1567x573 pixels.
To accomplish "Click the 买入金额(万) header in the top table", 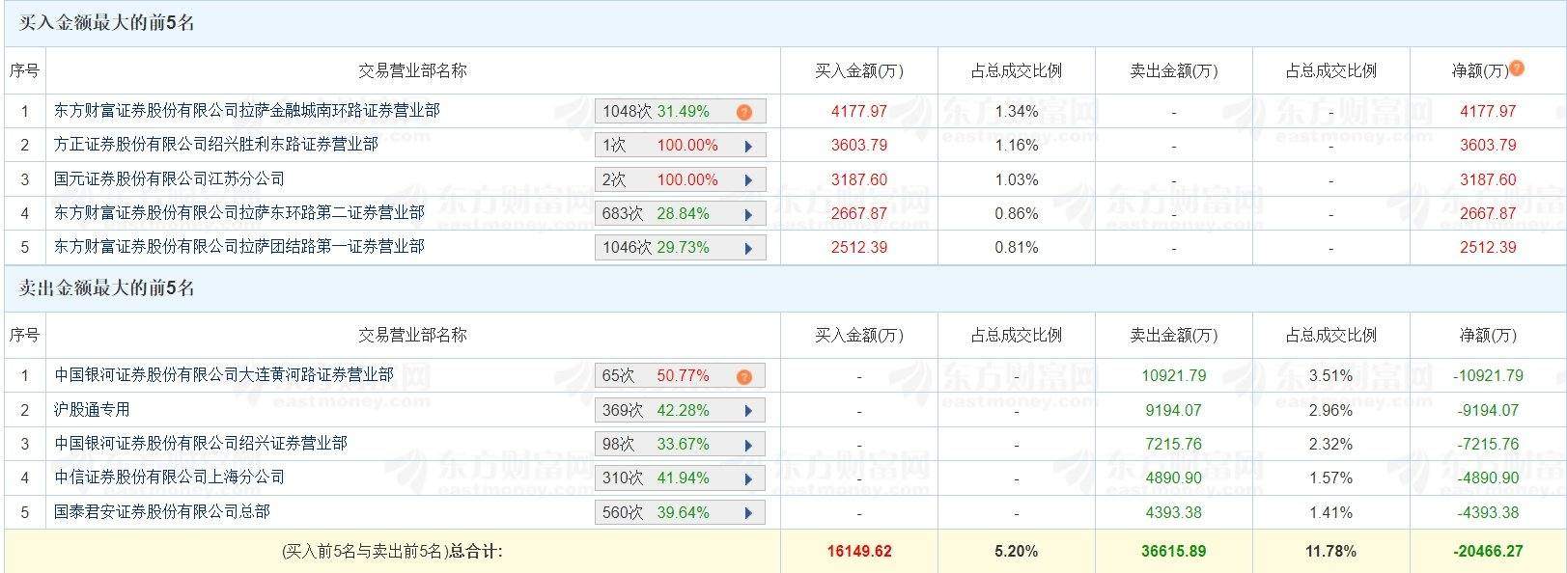I will tap(859, 71).
